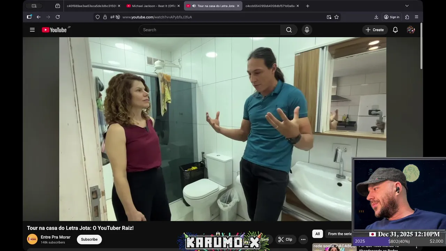This screenshot has height=251, width=446.
Task: Click the Create button
Action: click(375, 30)
